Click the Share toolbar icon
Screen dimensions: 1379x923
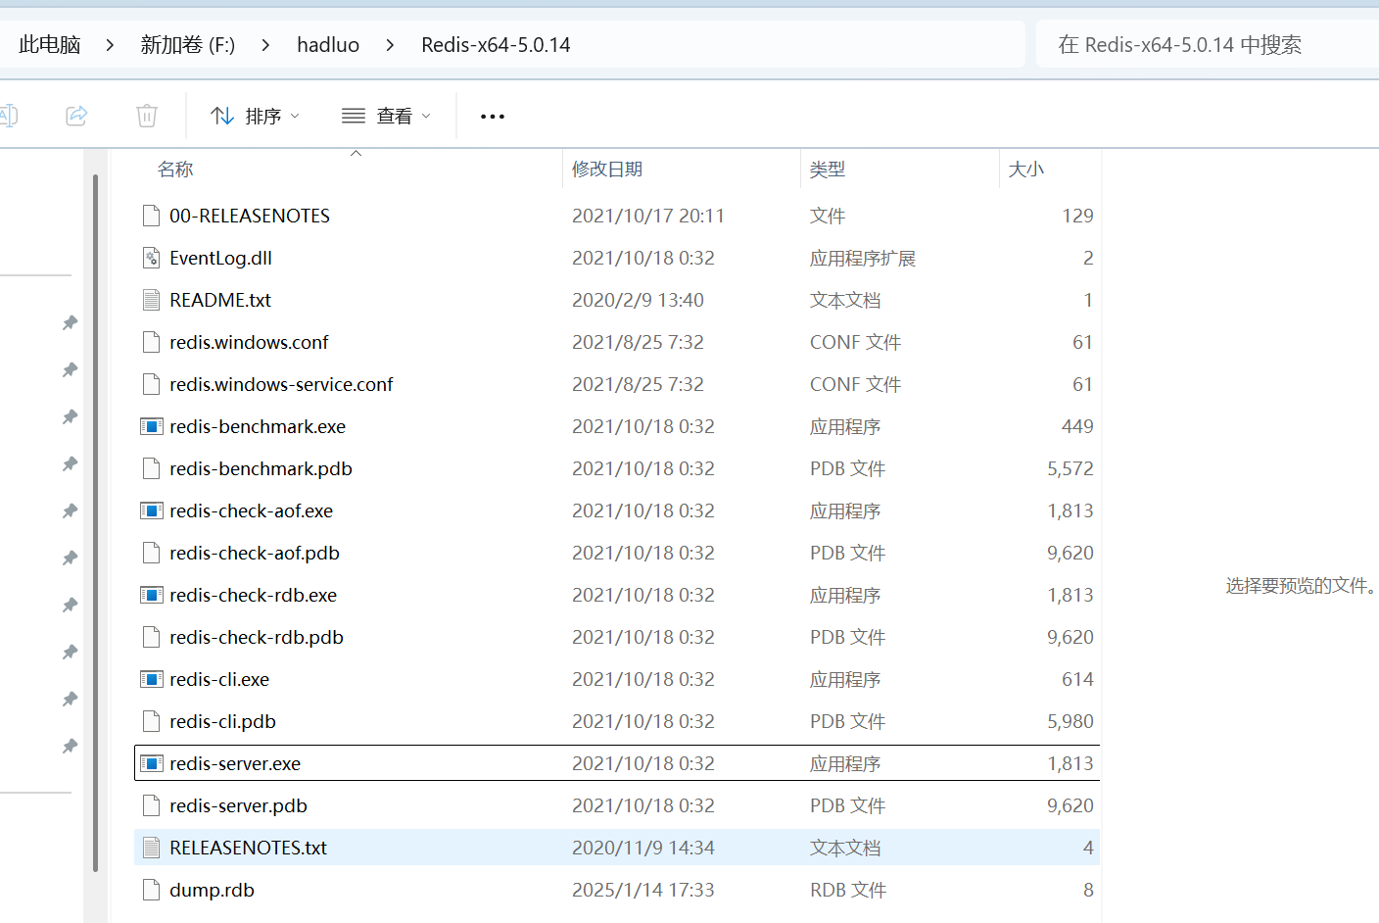point(76,116)
